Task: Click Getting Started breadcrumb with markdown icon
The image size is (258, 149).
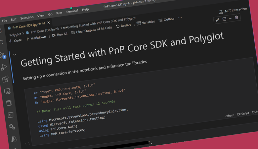Action: pos(99,23)
